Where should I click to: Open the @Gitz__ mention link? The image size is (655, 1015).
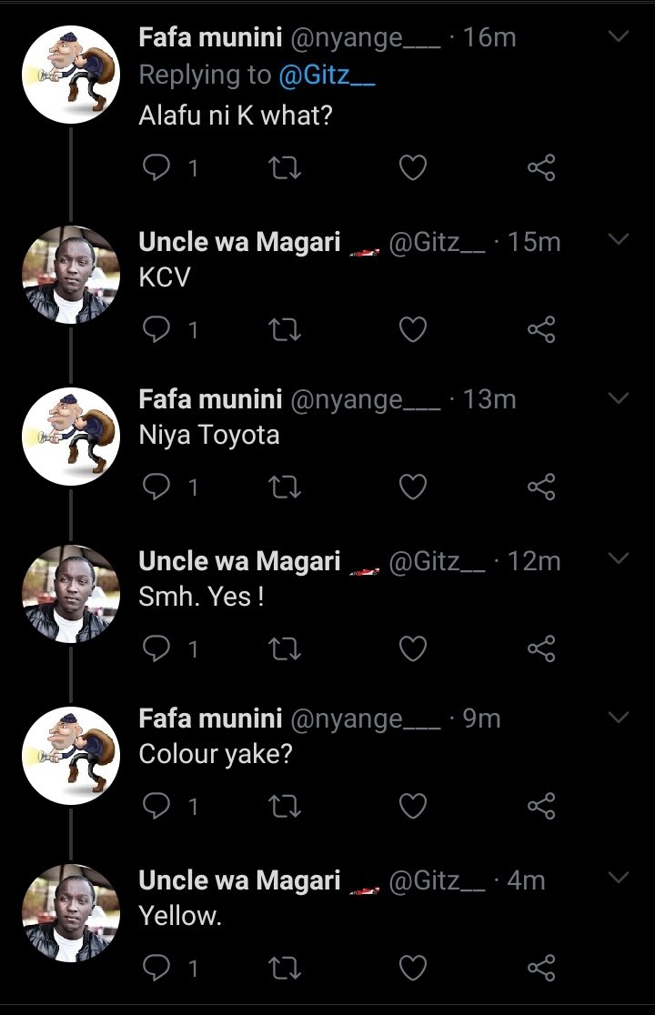(327, 75)
